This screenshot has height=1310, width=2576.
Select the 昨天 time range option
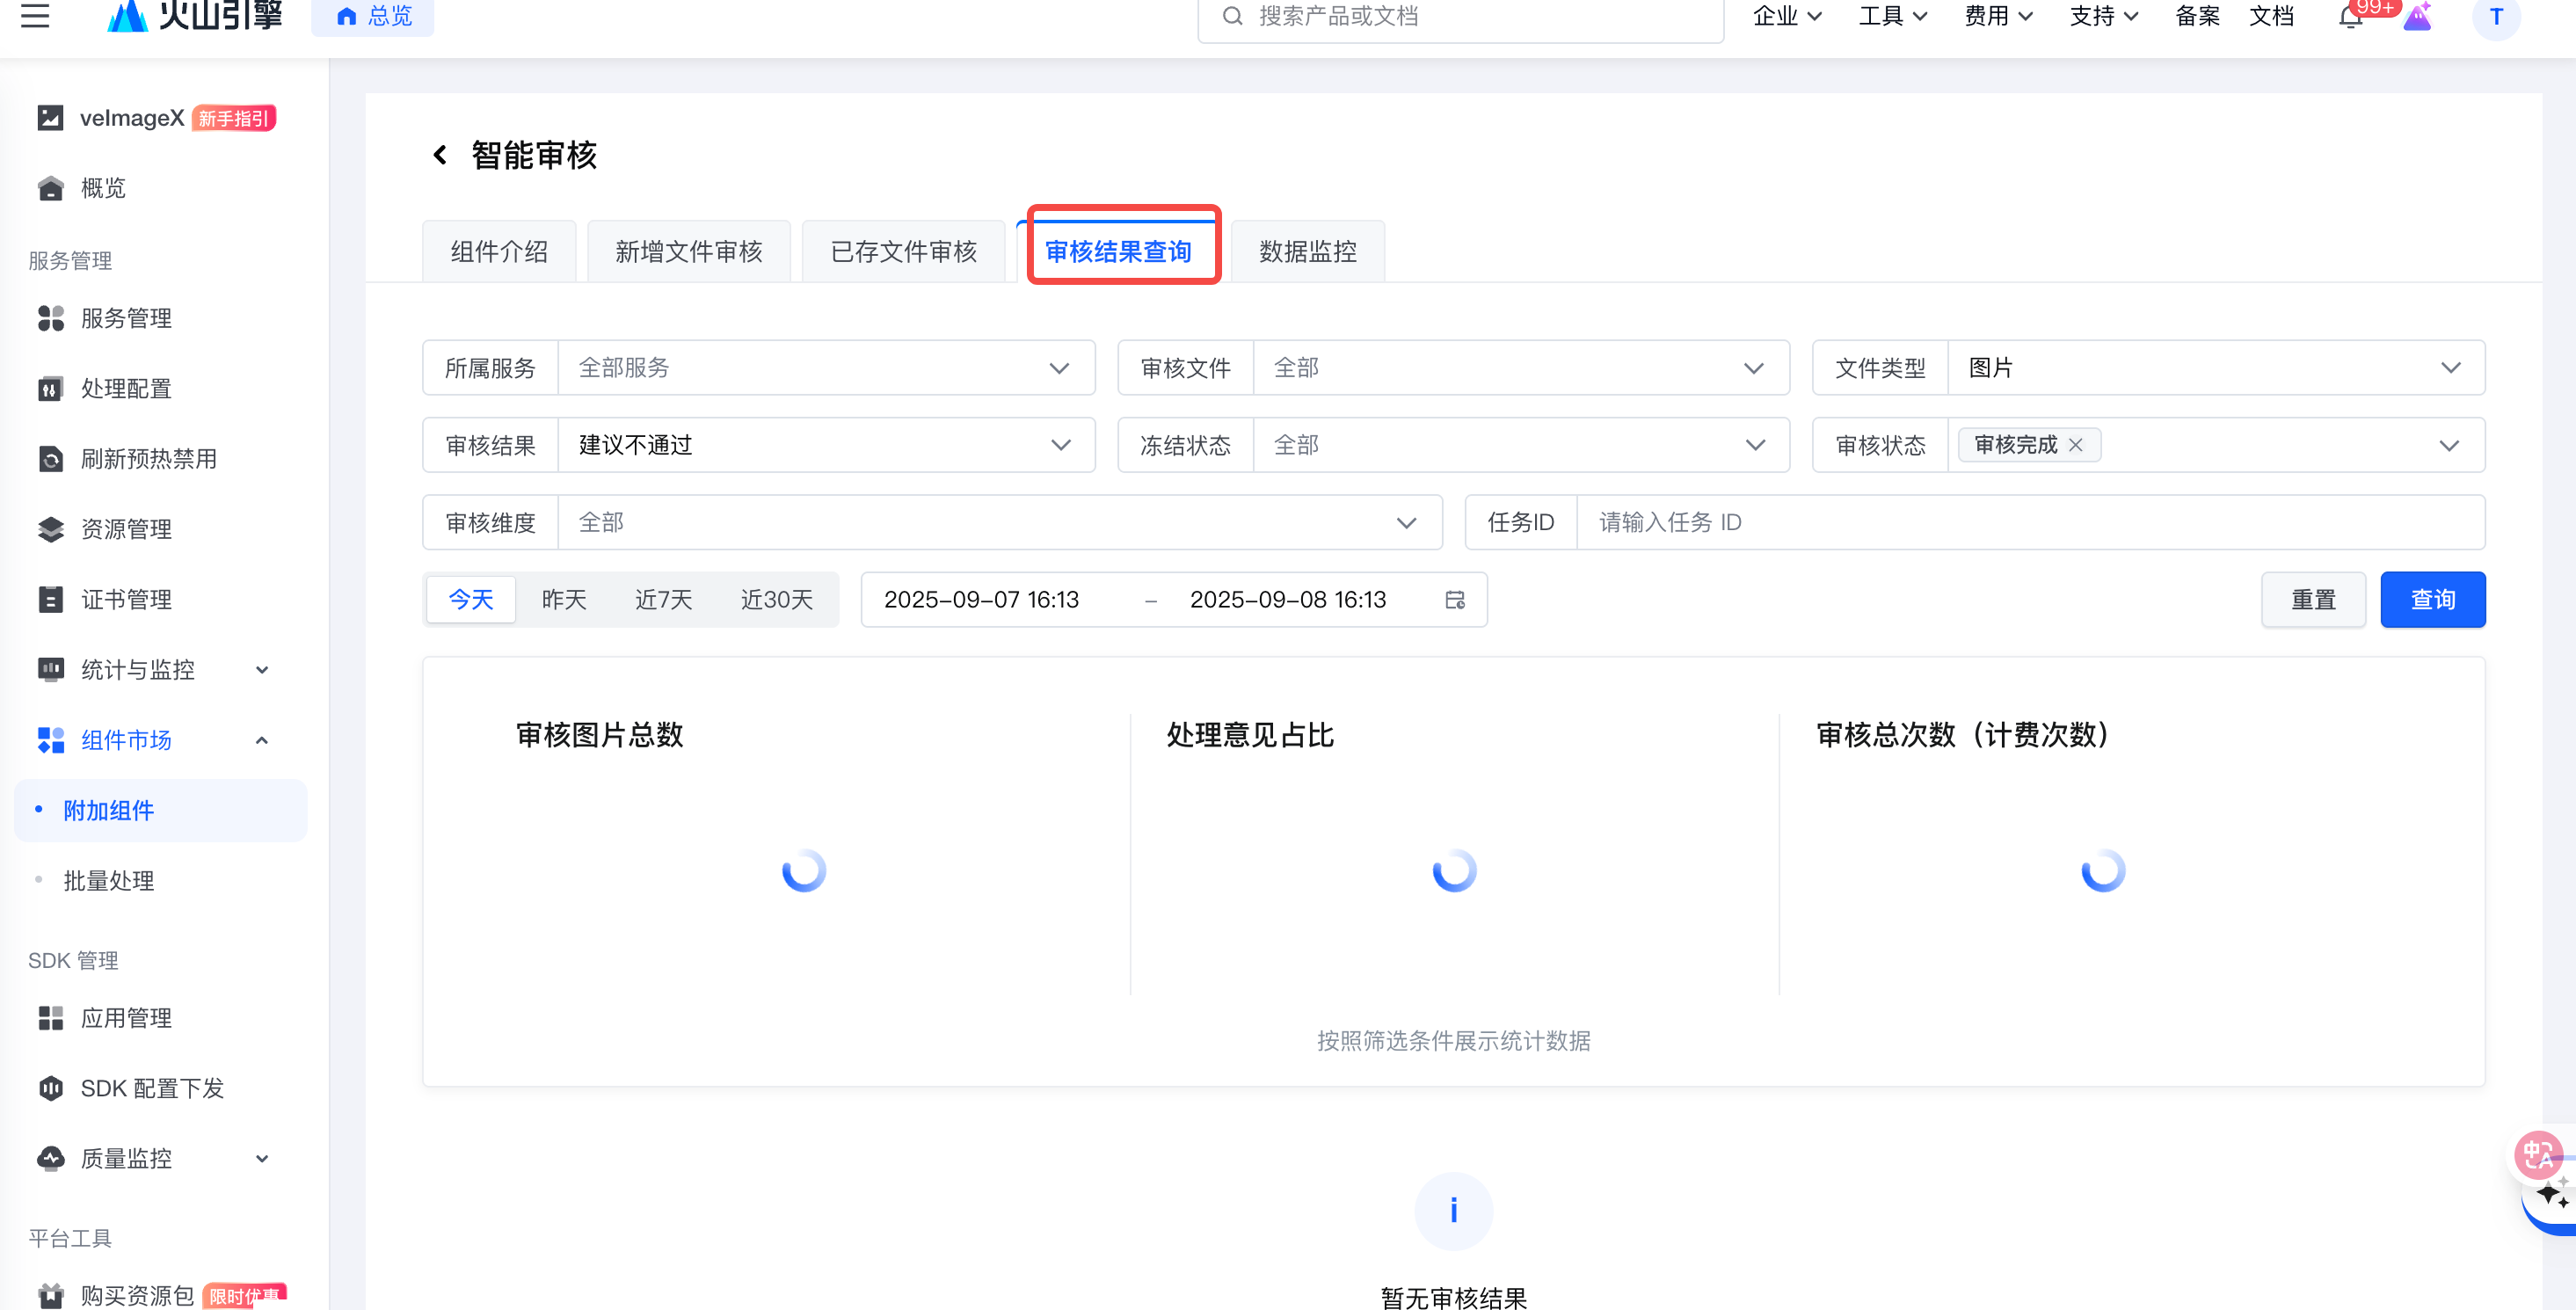pos(564,600)
